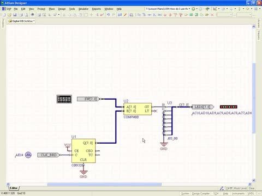Click the green circle navigation icon
262x196 pixels.
tap(193, 9)
